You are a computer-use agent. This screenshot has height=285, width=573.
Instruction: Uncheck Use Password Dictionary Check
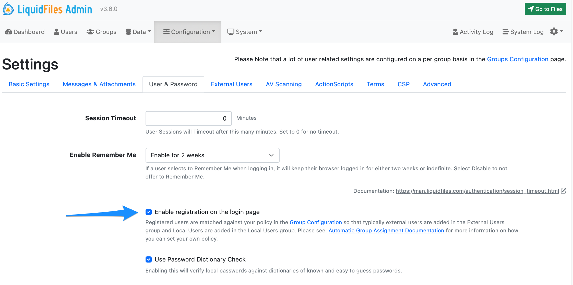tap(149, 259)
